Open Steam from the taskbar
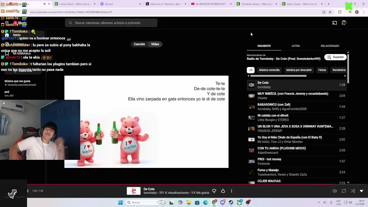 pyautogui.click(x=231, y=202)
